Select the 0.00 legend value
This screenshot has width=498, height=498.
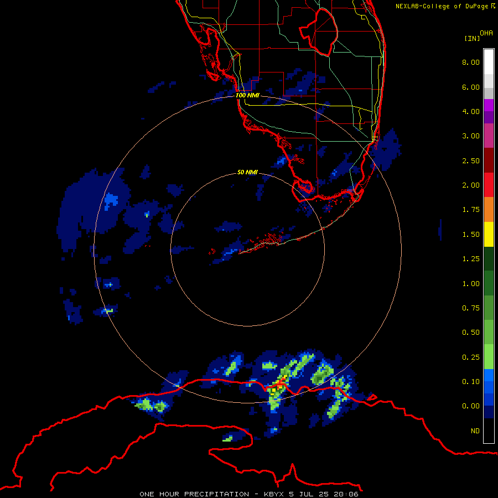click(x=471, y=406)
